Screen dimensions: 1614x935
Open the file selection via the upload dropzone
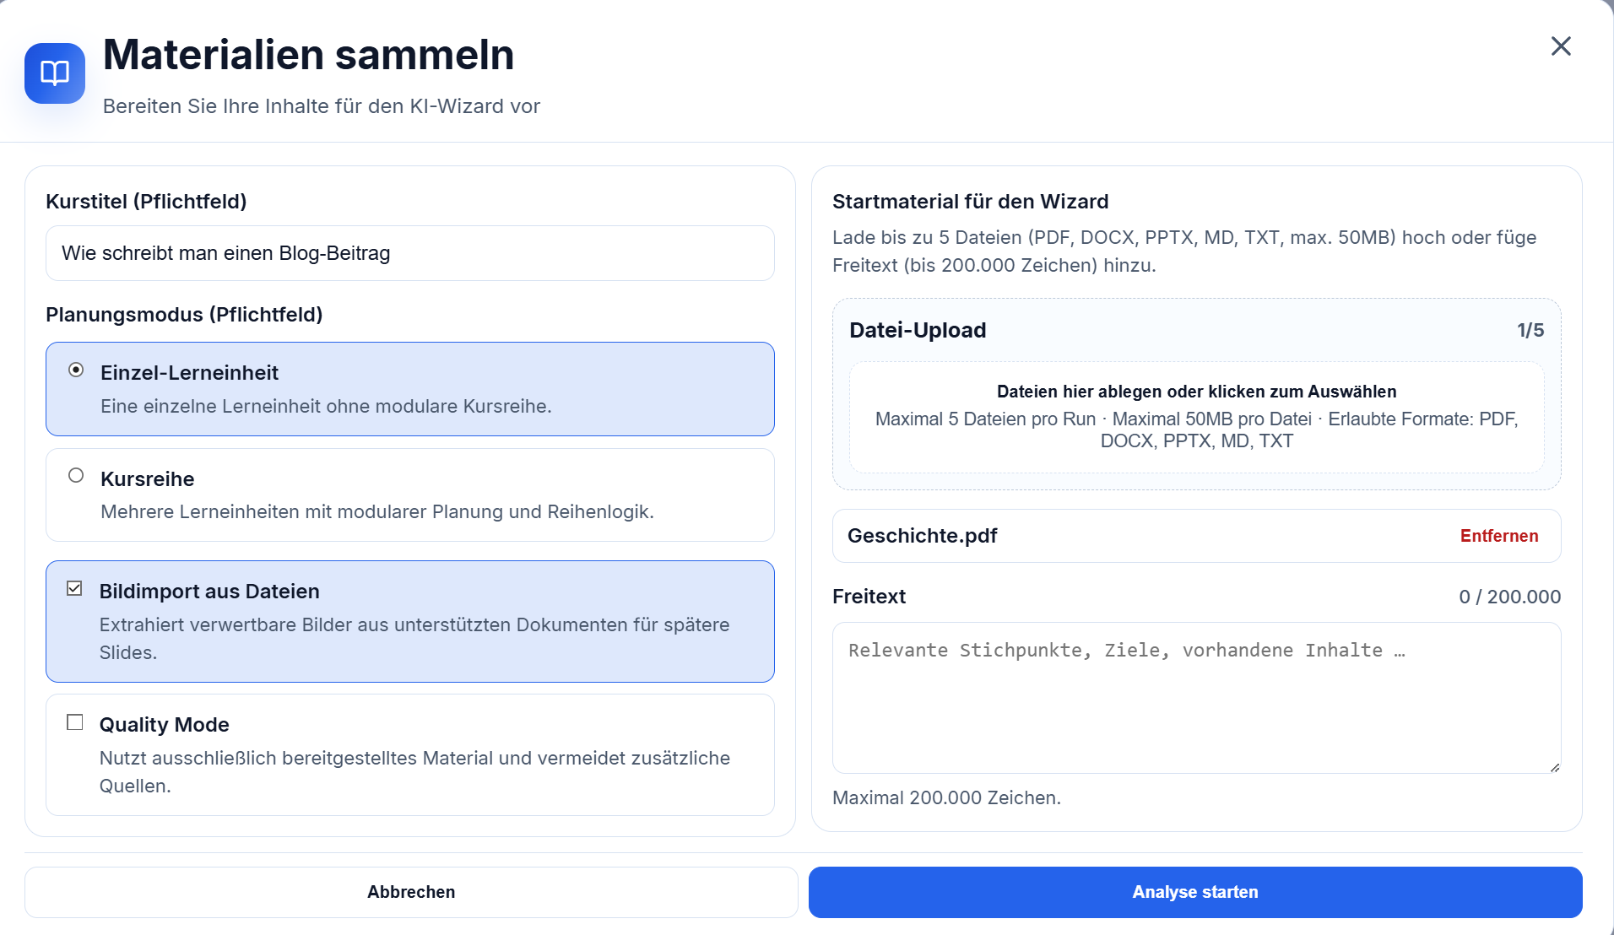[1196, 416]
